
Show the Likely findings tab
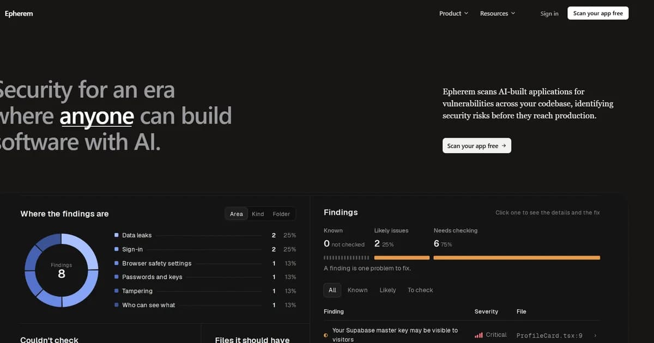387,290
